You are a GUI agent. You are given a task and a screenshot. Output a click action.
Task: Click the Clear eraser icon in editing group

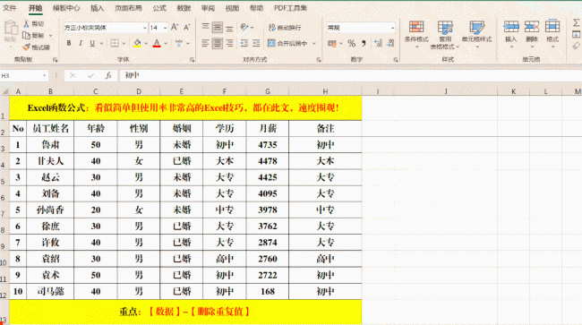[x=576, y=46]
